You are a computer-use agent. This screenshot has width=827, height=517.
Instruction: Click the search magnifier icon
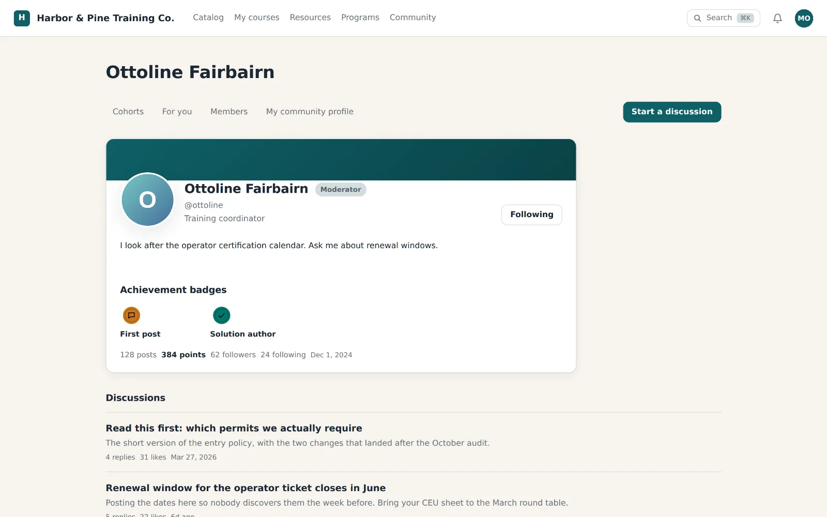click(697, 18)
